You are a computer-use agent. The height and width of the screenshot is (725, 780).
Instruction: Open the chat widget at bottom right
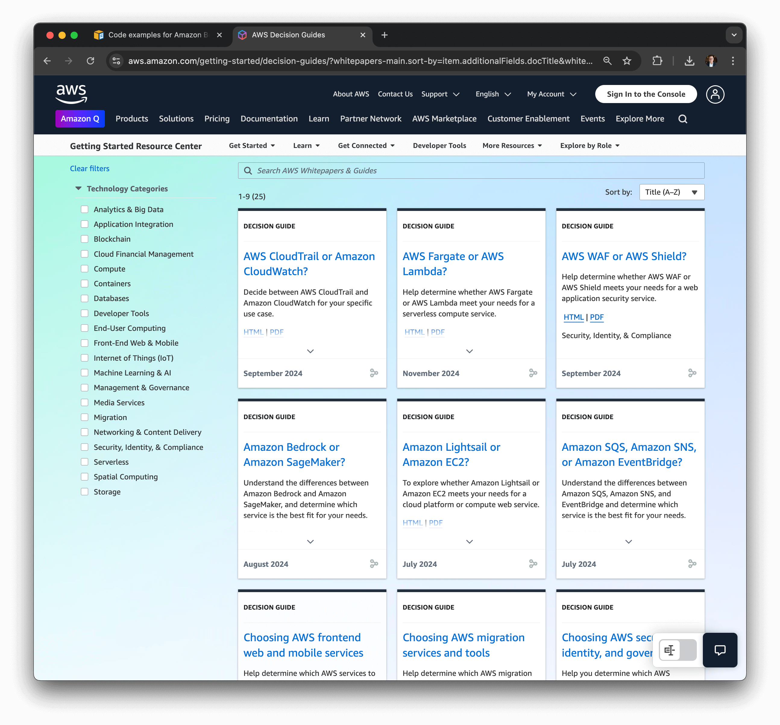(720, 650)
